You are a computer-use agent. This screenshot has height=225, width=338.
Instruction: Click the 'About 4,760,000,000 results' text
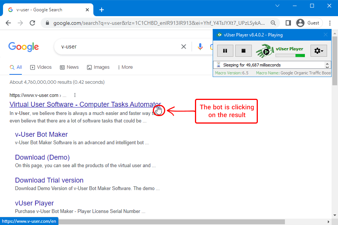tap(57, 82)
